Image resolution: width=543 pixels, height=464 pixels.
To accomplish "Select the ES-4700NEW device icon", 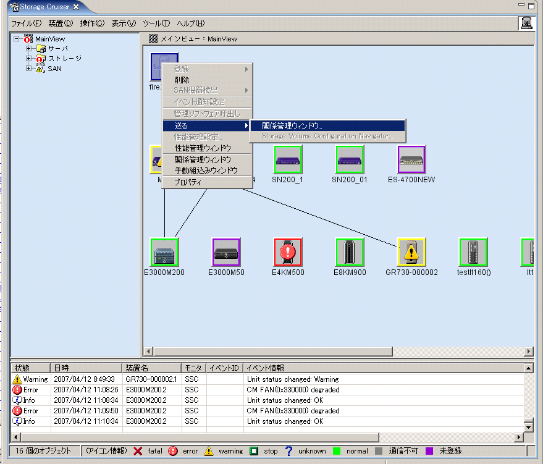I will (411, 160).
